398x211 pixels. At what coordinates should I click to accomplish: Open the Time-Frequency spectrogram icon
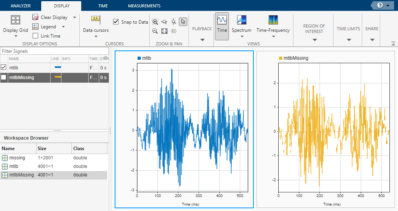(x=273, y=20)
